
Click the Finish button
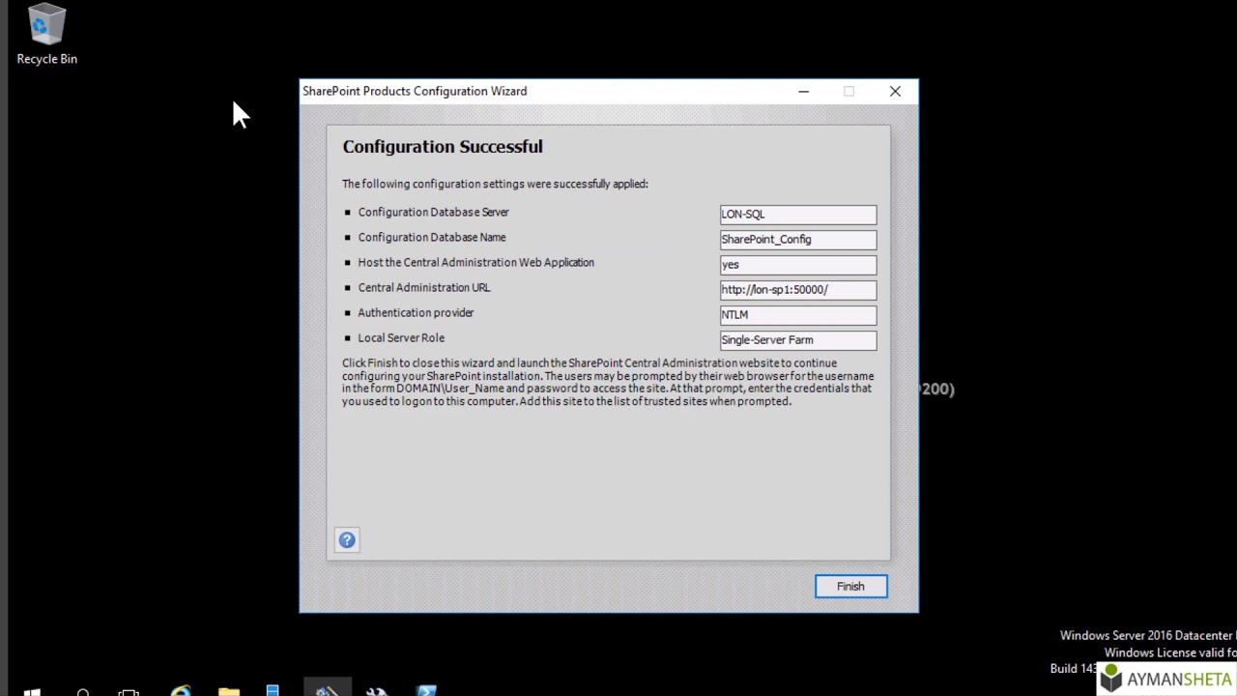[x=850, y=586]
